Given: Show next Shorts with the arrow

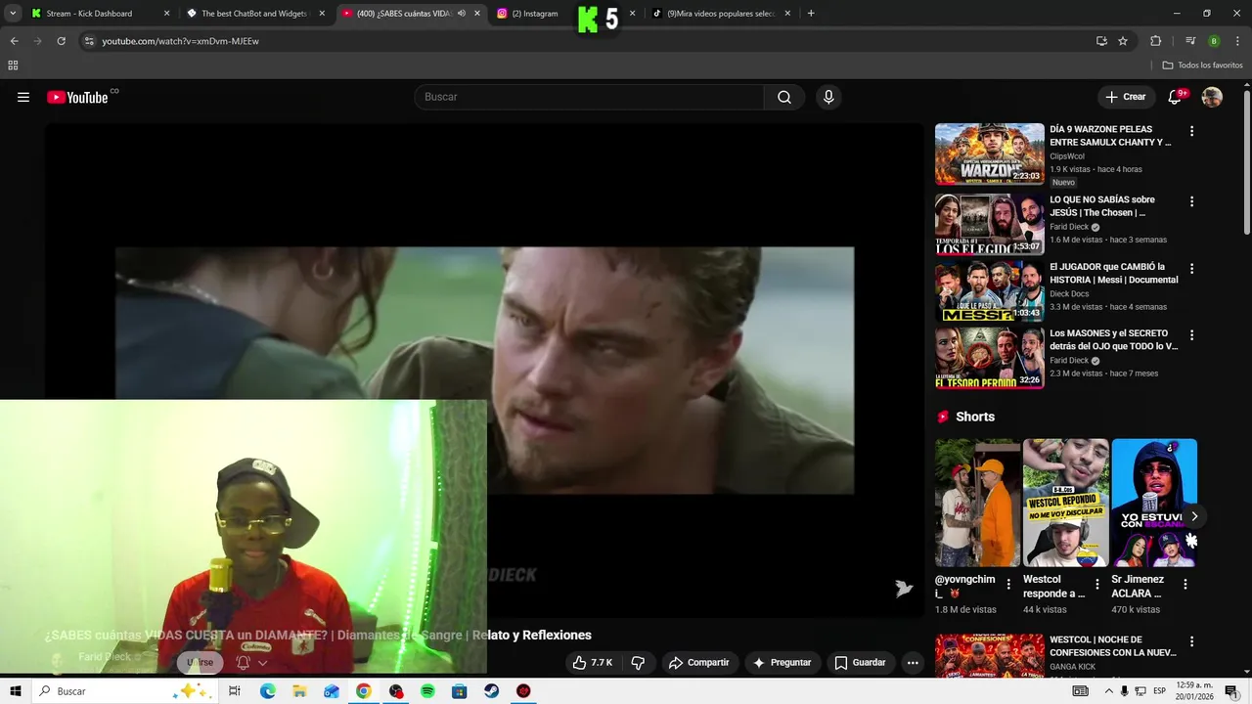Looking at the screenshot, I should pos(1193,516).
